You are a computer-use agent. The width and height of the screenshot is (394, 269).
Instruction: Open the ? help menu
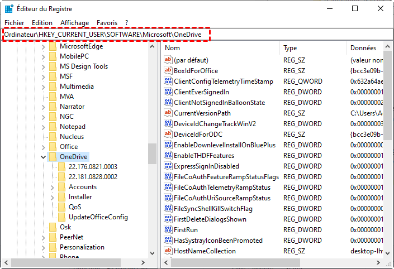point(127,23)
